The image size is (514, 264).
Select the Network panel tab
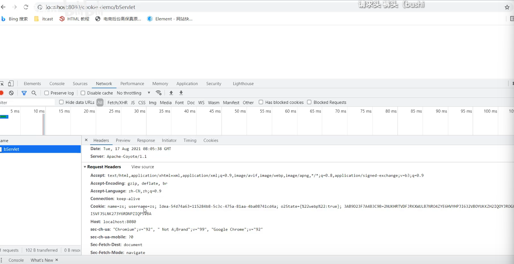[x=104, y=83]
